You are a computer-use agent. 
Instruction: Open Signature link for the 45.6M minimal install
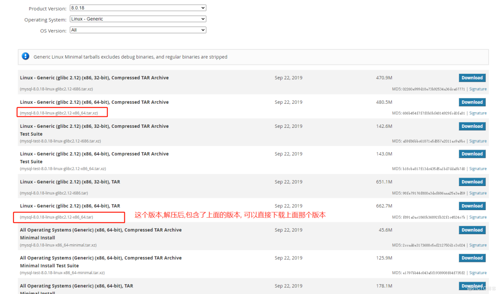(x=478, y=245)
